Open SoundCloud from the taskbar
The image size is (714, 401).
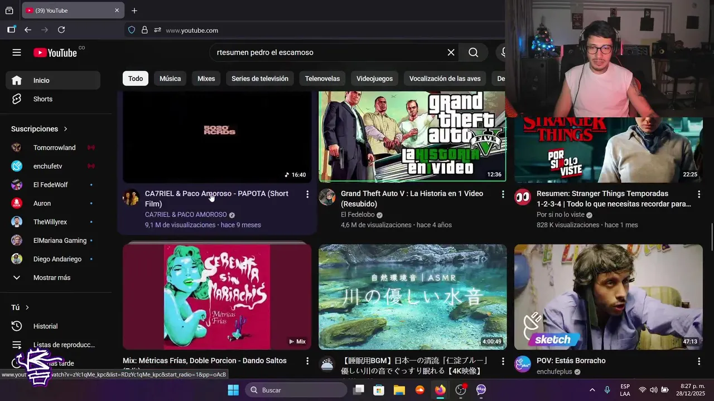tap(419, 390)
